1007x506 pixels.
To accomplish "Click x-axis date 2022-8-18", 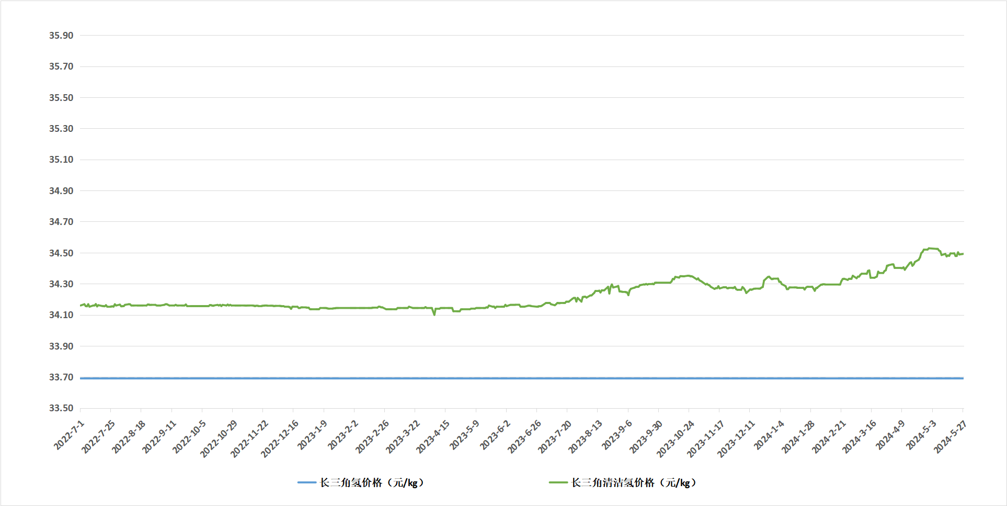I will click(x=128, y=436).
